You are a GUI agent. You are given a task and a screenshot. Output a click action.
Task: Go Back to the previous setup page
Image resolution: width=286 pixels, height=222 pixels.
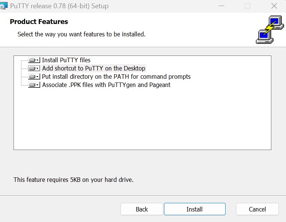click(x=142, y=209)
